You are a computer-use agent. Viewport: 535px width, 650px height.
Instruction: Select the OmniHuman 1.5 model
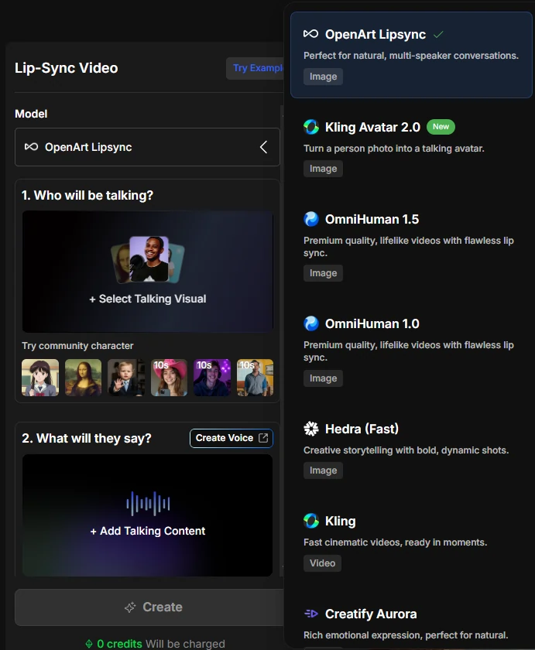(x=411, y=246)
